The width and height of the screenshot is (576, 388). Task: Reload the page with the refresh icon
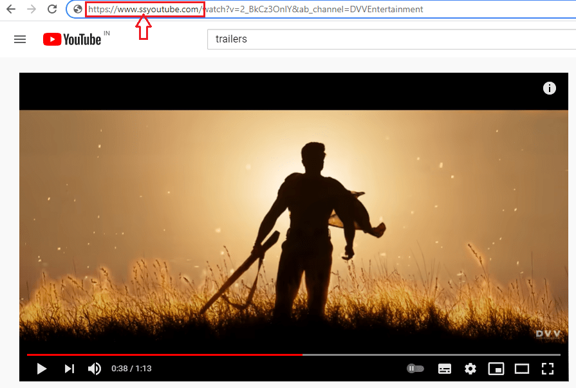click(x=52, y=9)
